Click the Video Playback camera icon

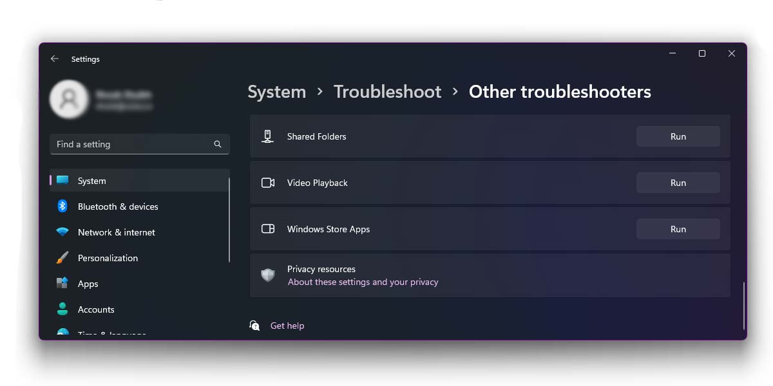coord(268,183)
